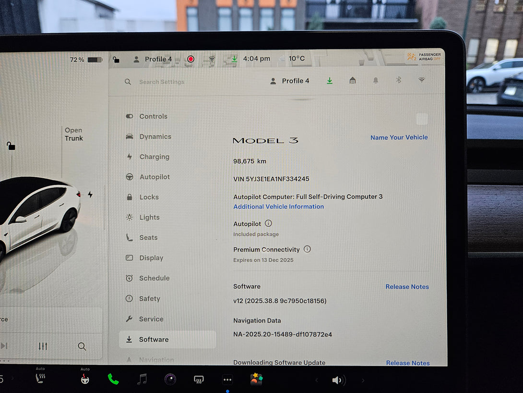523x393 pixels.
Task: Select the Autopilot settings menu item
Action: click(x=155, y=177)
